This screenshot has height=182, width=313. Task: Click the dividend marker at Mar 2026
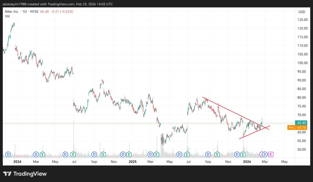click(x=265, y=154)
